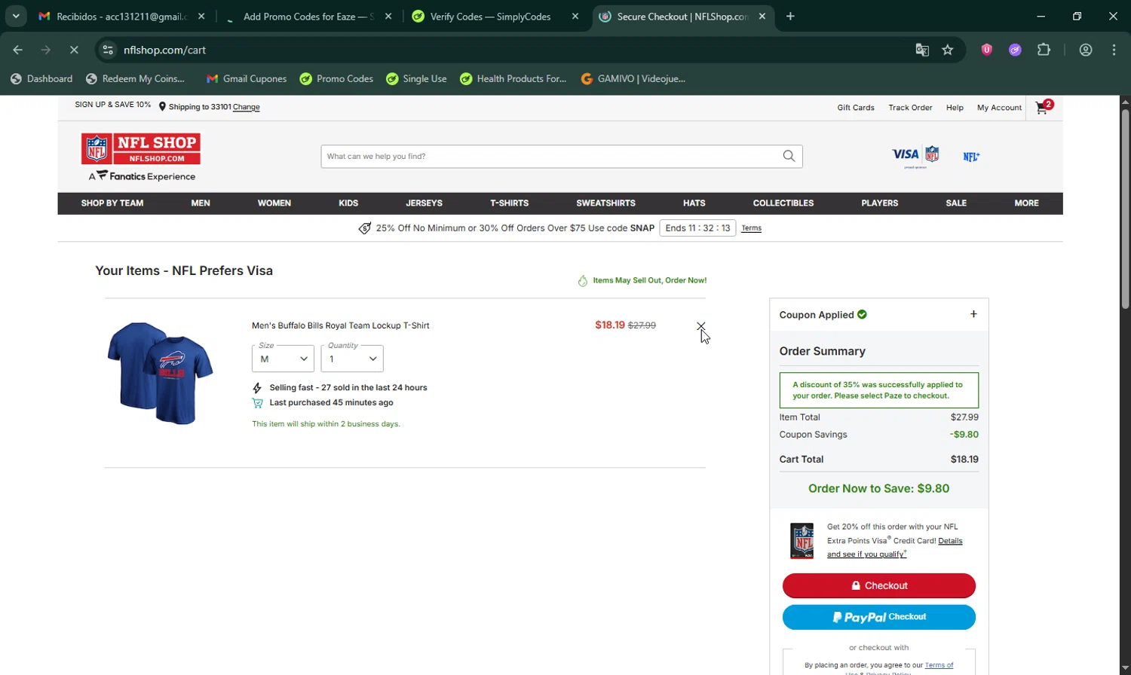This screenshot has width=1131, height=675.
Task: Open the SWEATSHIRTS menu
Action: click(x=605, y=203)
